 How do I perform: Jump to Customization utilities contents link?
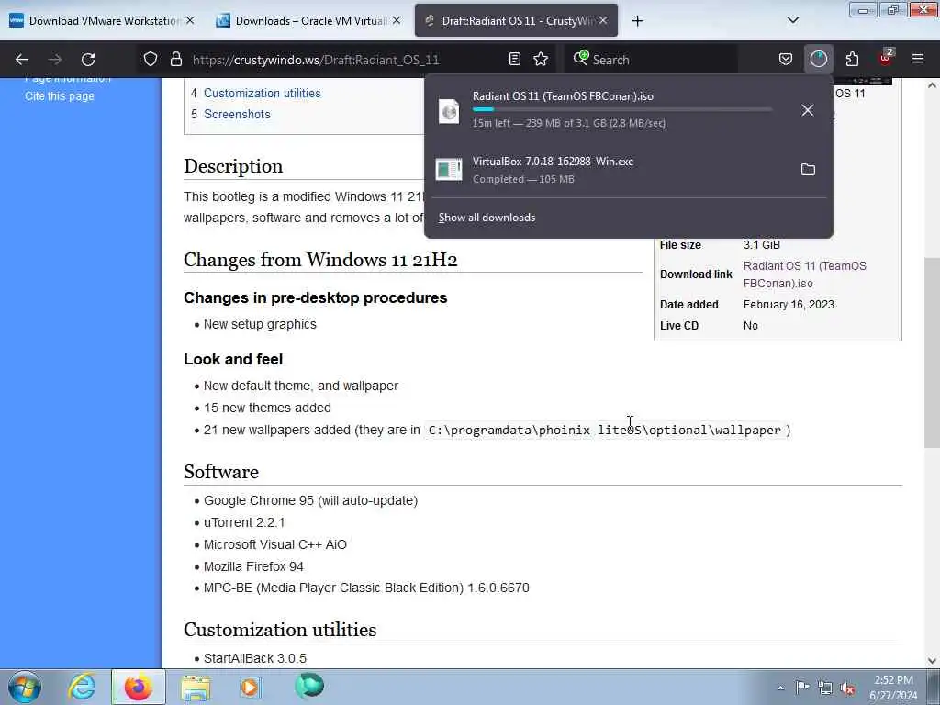click(x=262, y=93)
